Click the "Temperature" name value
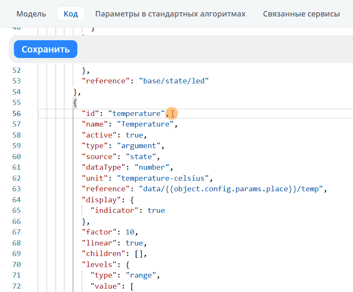 point(145,124)
